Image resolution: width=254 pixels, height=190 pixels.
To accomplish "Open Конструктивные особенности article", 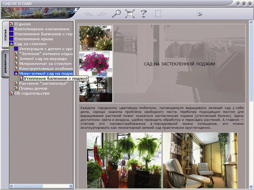I will click(46, 68).
